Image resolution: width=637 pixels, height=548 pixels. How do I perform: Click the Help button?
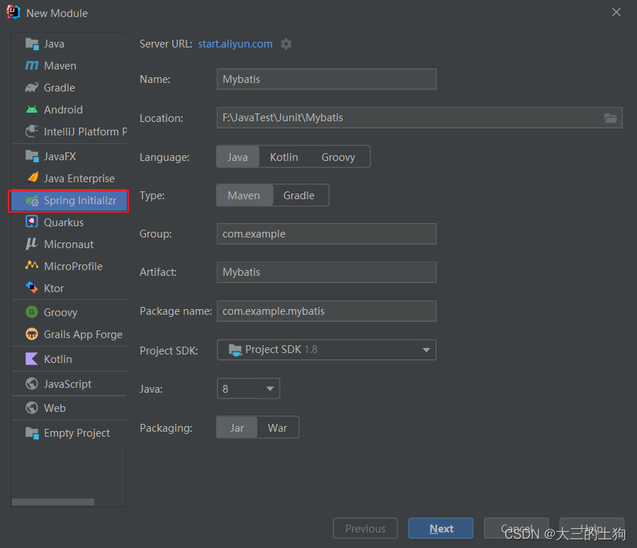592,528
